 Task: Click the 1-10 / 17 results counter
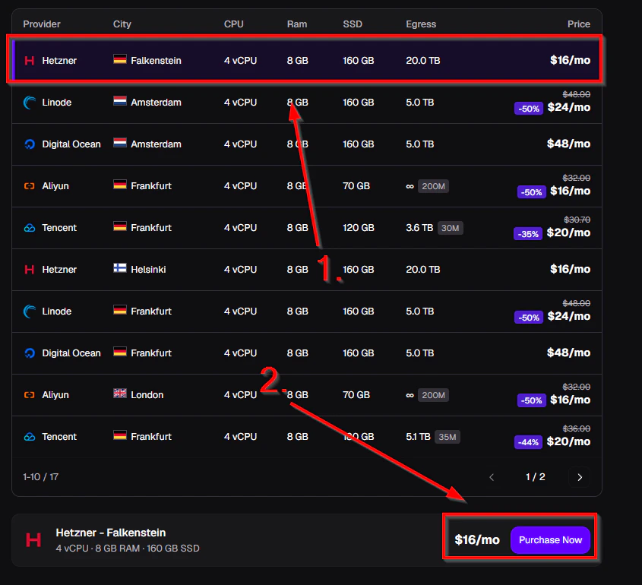(x=40, y=477)
